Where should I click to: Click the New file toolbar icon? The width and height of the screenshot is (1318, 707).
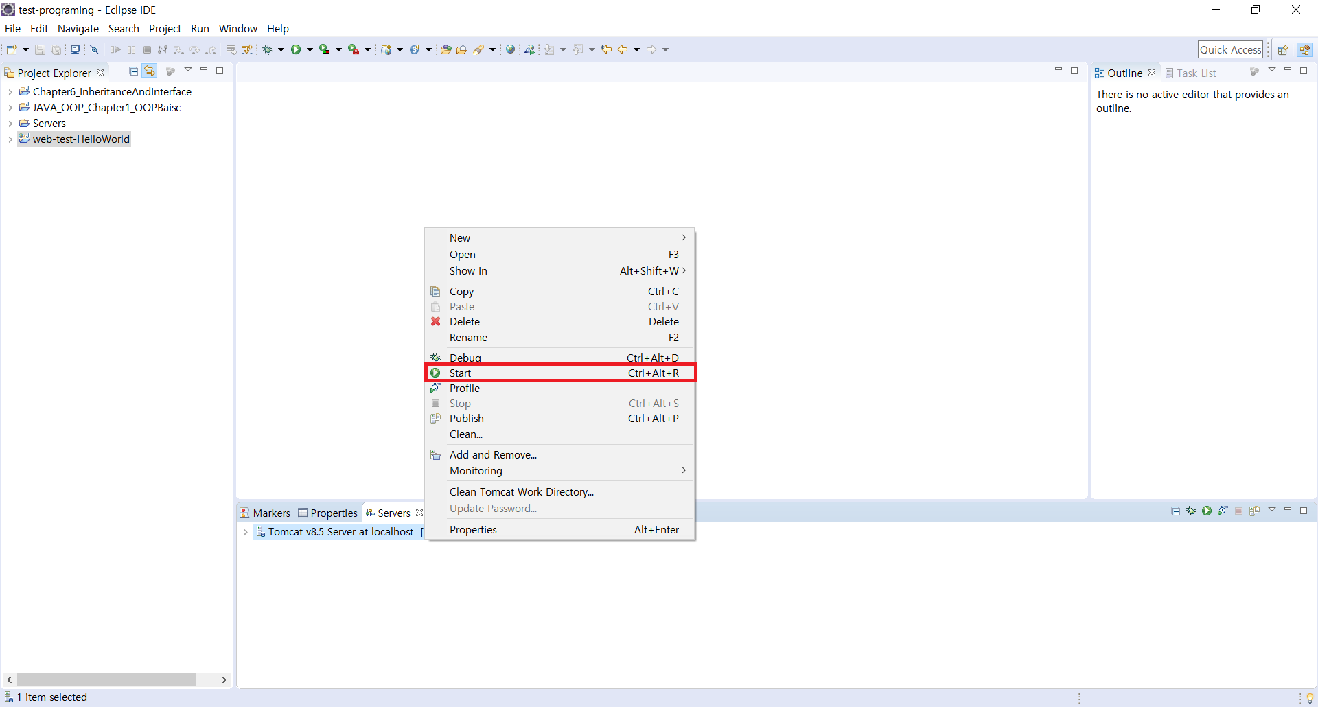(12, 49)
